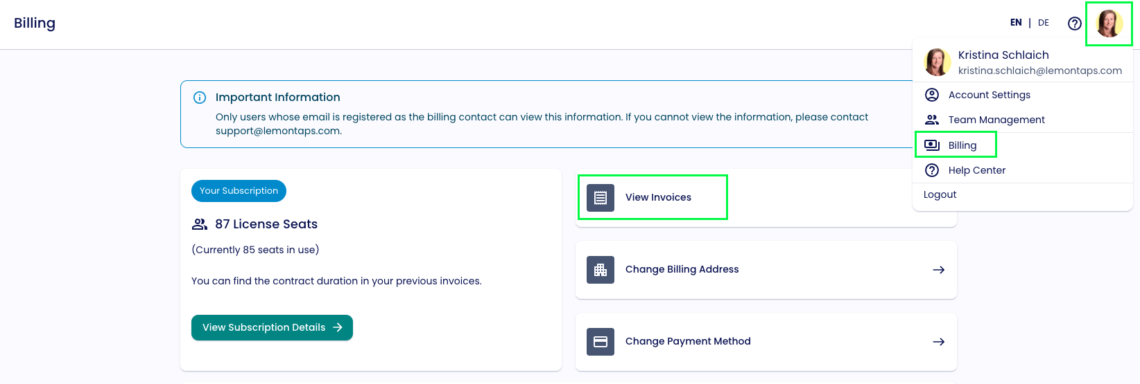Click the Change Billing Address building icon
1140x384 pixels.
[601, 270]
